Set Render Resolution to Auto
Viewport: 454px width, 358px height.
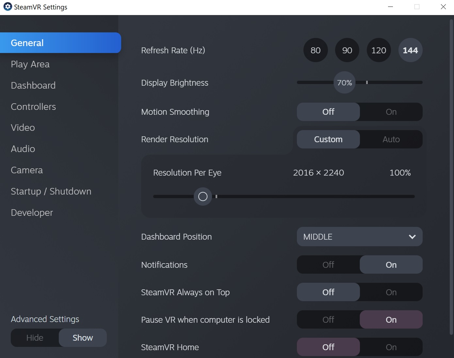[391, 139]
